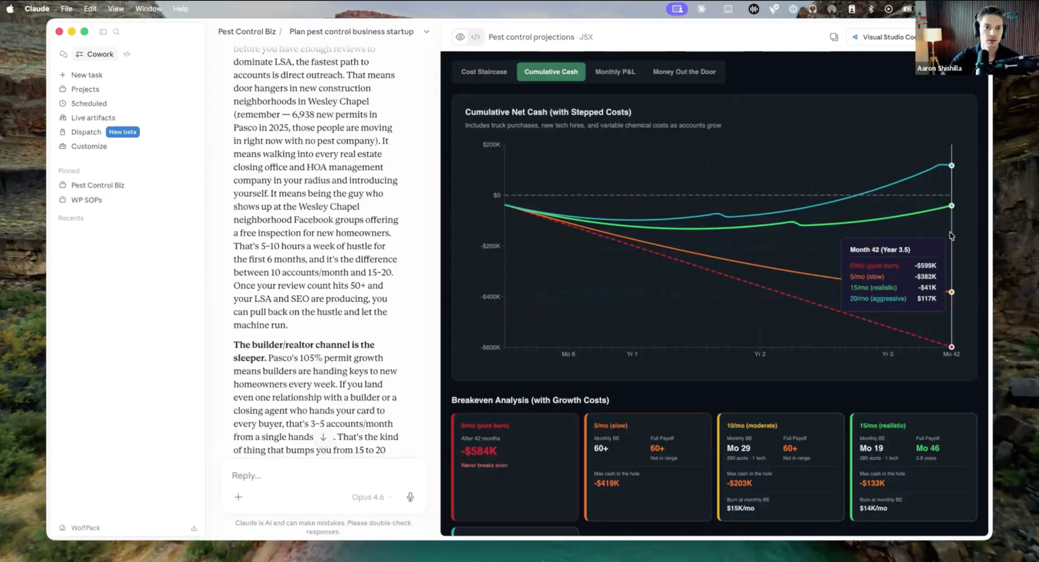
Task: Click the Claude starburst menu bar icon
Action: pyautogui.click(x=701, y=9)
